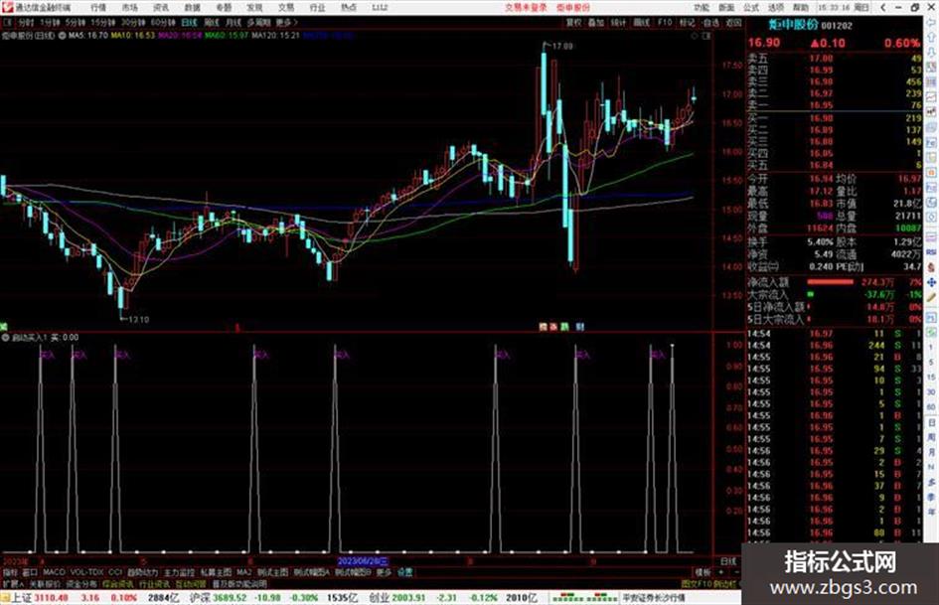Select the MA2 indicator tab
This screenshot has height=605, width=939.
[x=243, y=572]
